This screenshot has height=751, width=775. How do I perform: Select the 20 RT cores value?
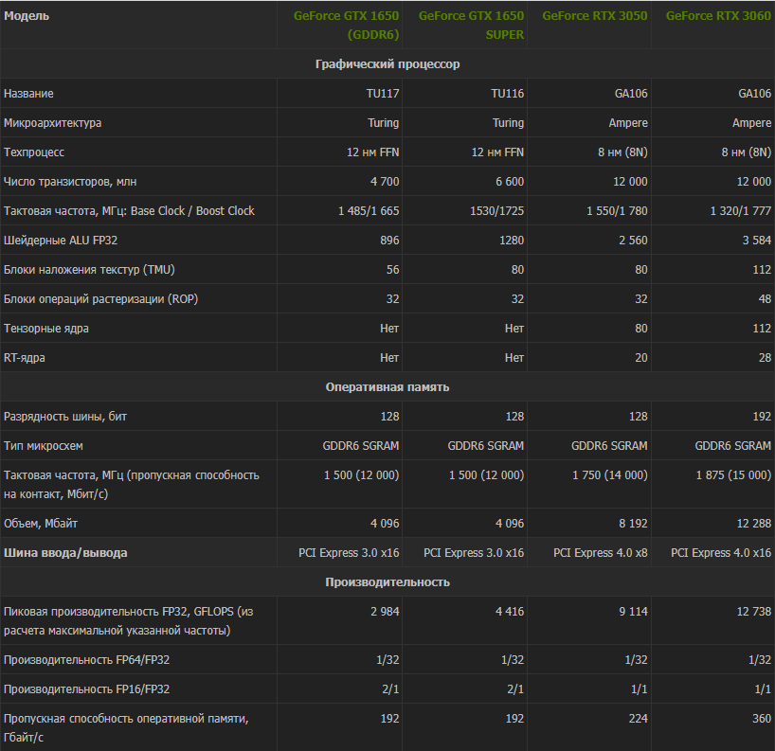tap(641, 358)
